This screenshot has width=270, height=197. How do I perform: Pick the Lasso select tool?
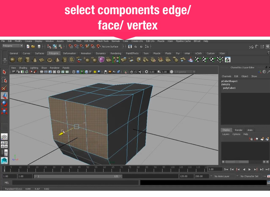click(x=4, y=80)
